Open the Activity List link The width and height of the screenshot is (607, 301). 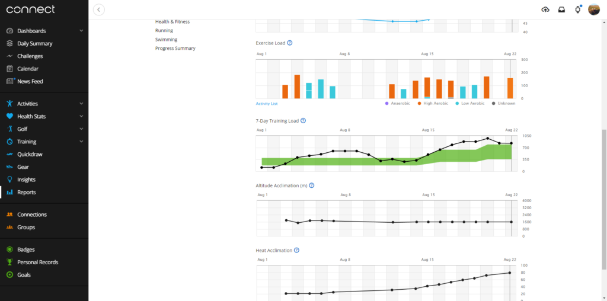pyautogui.click(x=267, y=104)
